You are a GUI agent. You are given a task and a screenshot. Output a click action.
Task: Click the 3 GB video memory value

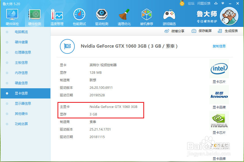(x=93, y=114)
